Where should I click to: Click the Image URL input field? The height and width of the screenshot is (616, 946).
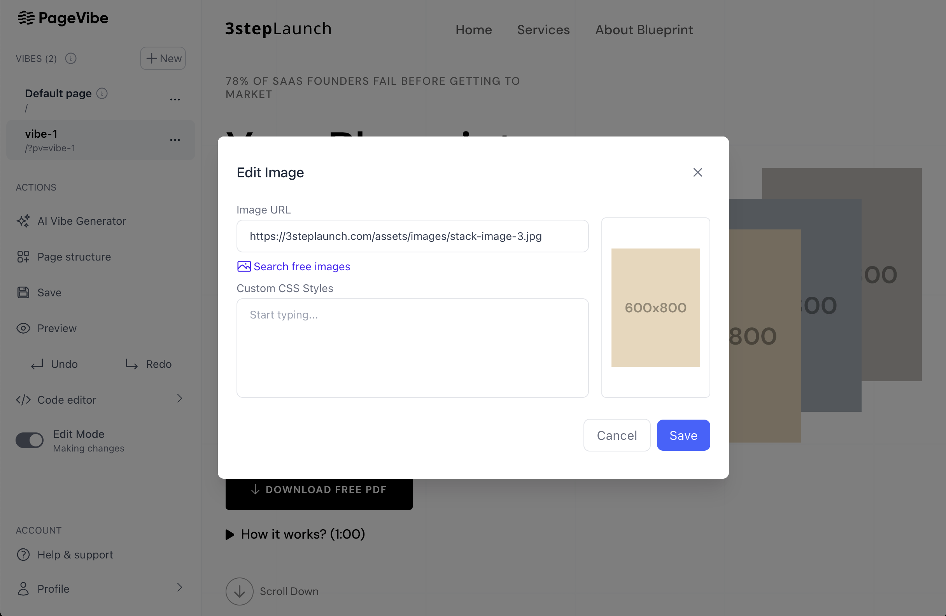tap(412, 236)
